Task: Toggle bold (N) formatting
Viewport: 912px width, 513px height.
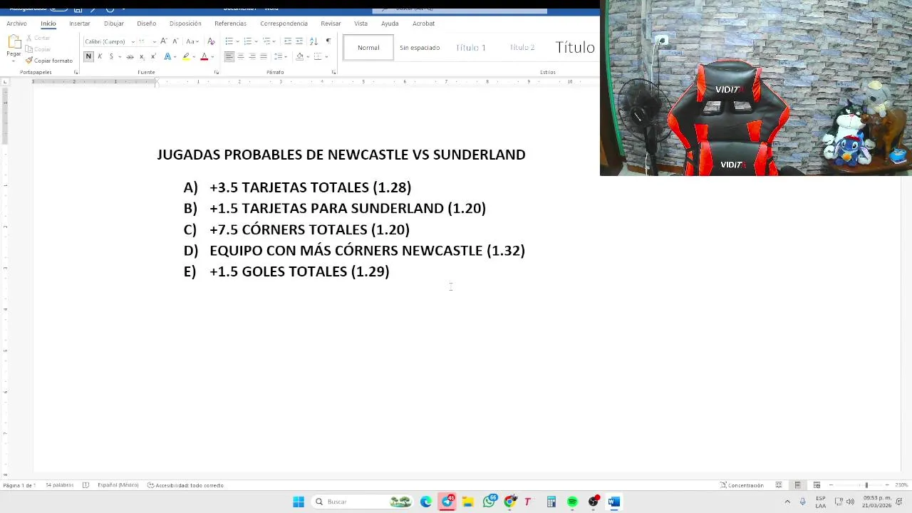Action: click(88, 56)
